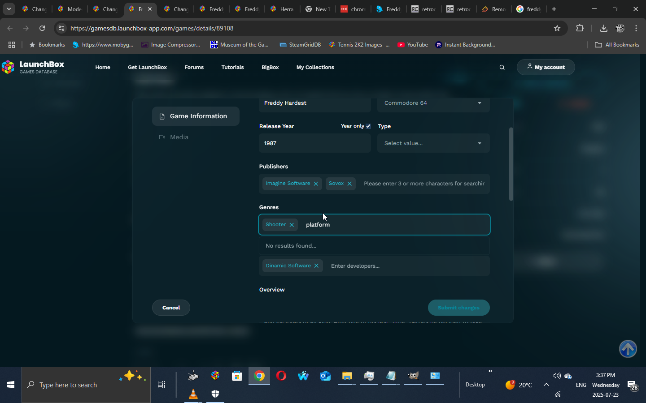Reload the current page
Screen dimensions: 646x403
coord(42,28)
